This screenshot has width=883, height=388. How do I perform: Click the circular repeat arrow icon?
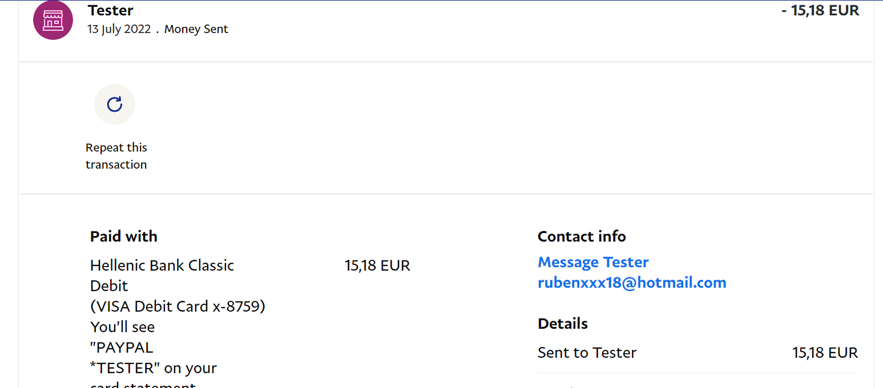115,104
